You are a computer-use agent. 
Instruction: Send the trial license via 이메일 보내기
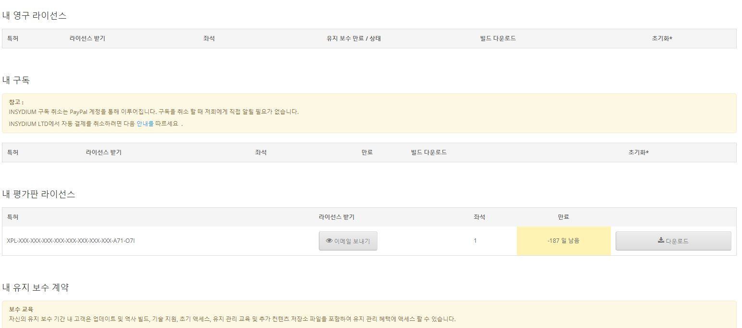[348, 241]
